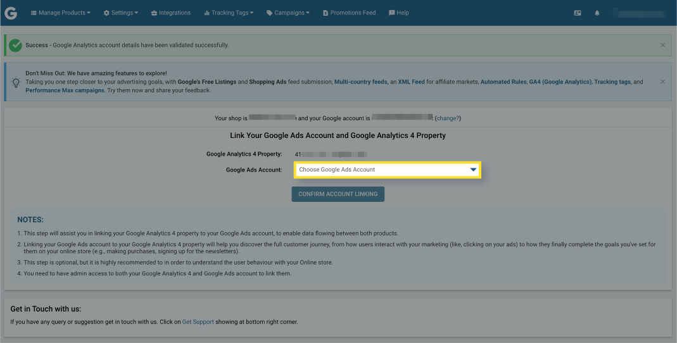Screen dimensions: 677x343
Task: Click the Google Analytics 4 Property label
Action: coord(244,154)
